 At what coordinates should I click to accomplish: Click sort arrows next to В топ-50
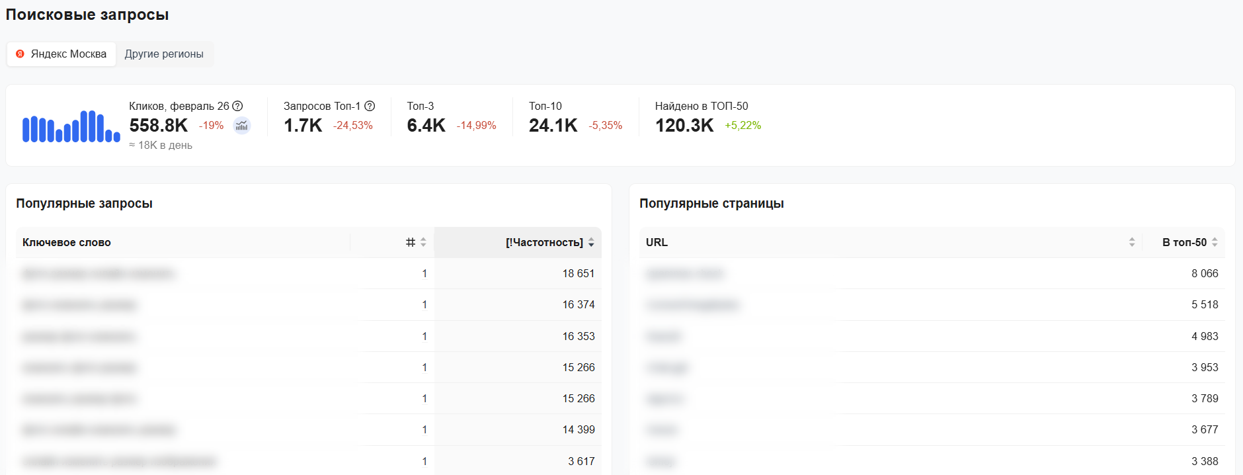click(1215, 242)
